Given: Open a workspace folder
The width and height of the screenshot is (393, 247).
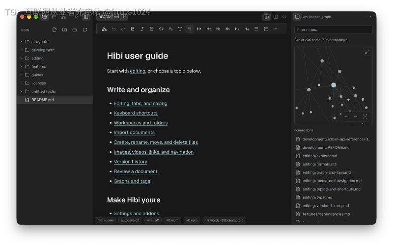Looking at the screenshot, I should click(x=75, y=30).
